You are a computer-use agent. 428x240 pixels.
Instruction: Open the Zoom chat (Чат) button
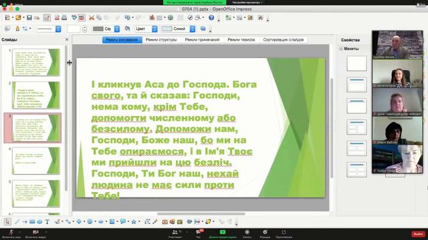click(x=199, y=234)
